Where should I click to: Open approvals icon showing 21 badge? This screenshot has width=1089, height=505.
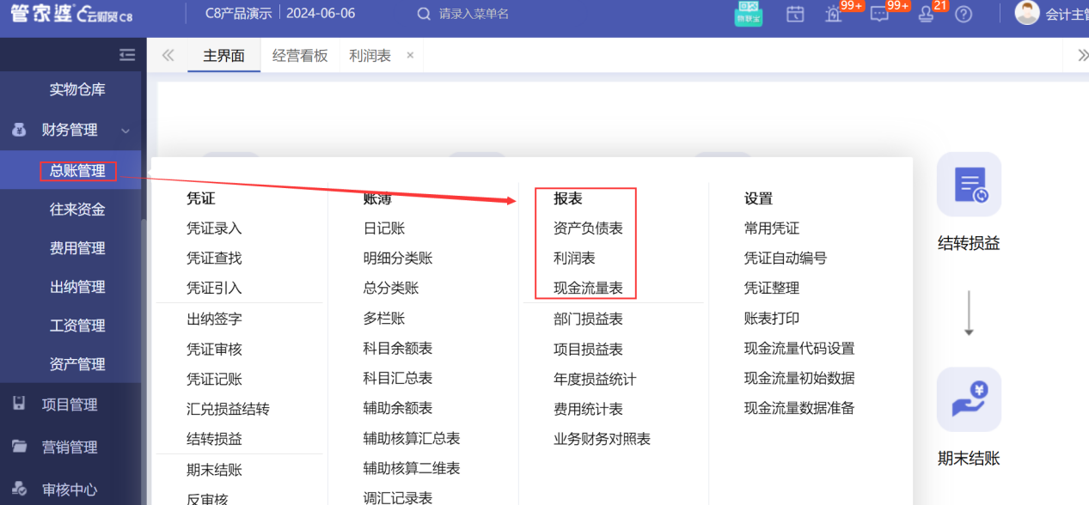coord(926,15)
